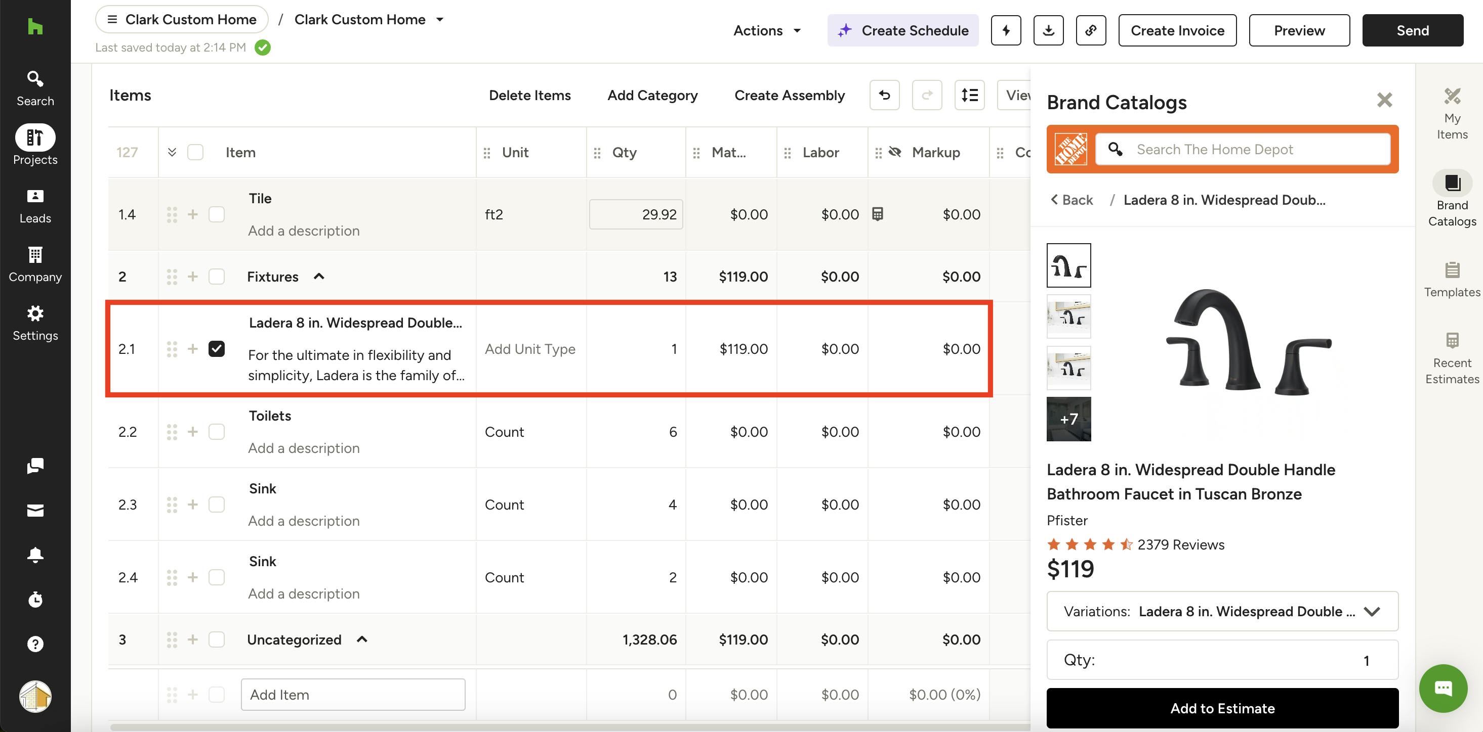Click the Home Depot logo
The height and width of the screenshot is (732, 1483).
[x=1071, y=150]
